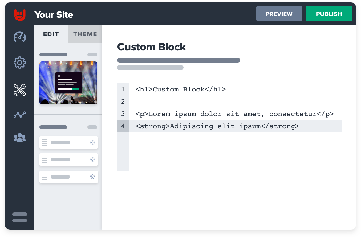The height and width of the screenshot is (237, 361).
Task: Click the drag handle of the second block
Action: point(44,159)
